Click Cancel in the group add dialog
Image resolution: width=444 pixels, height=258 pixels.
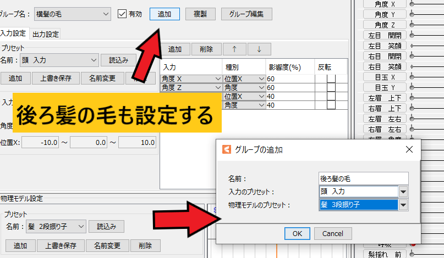coord(332,233)
